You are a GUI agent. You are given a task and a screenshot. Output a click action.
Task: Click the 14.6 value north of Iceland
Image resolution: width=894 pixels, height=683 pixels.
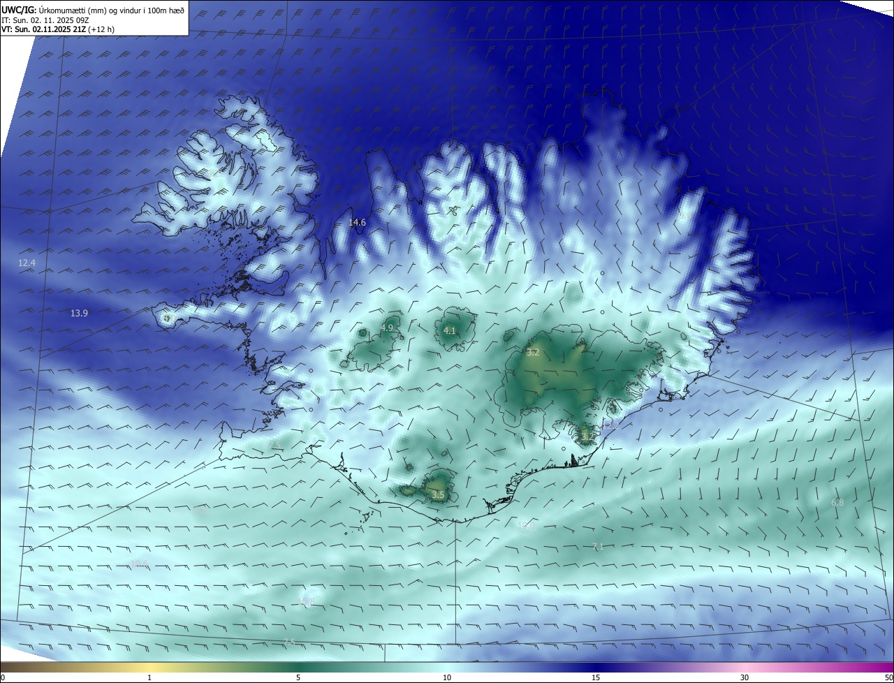coord(357,223)
